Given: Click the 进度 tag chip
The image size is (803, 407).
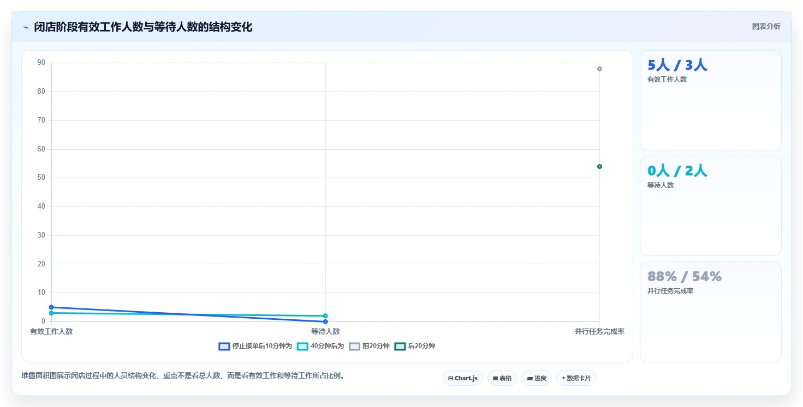Looking at the screenshot, I should (537, 378).
